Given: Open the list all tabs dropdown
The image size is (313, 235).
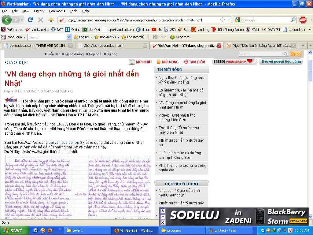Looking at the screenshot, I should [311, 46].
